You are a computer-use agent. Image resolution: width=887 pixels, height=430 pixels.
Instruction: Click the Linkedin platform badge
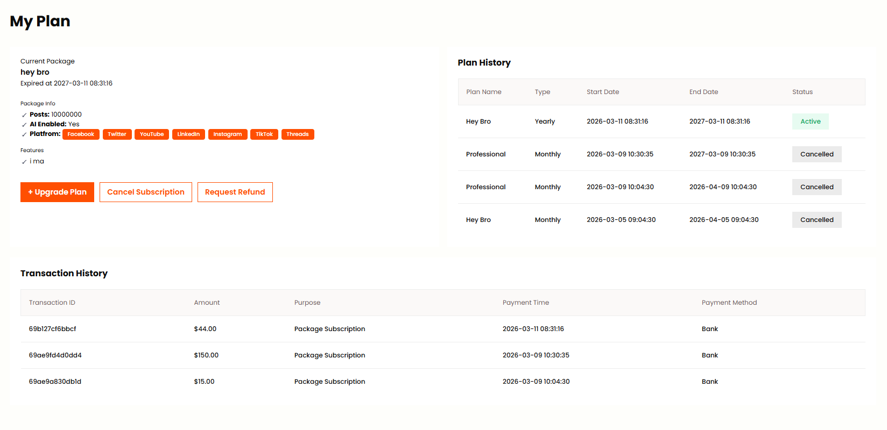(x=188, y=134)
